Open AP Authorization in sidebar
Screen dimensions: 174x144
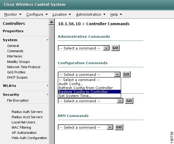click(24, 133)
